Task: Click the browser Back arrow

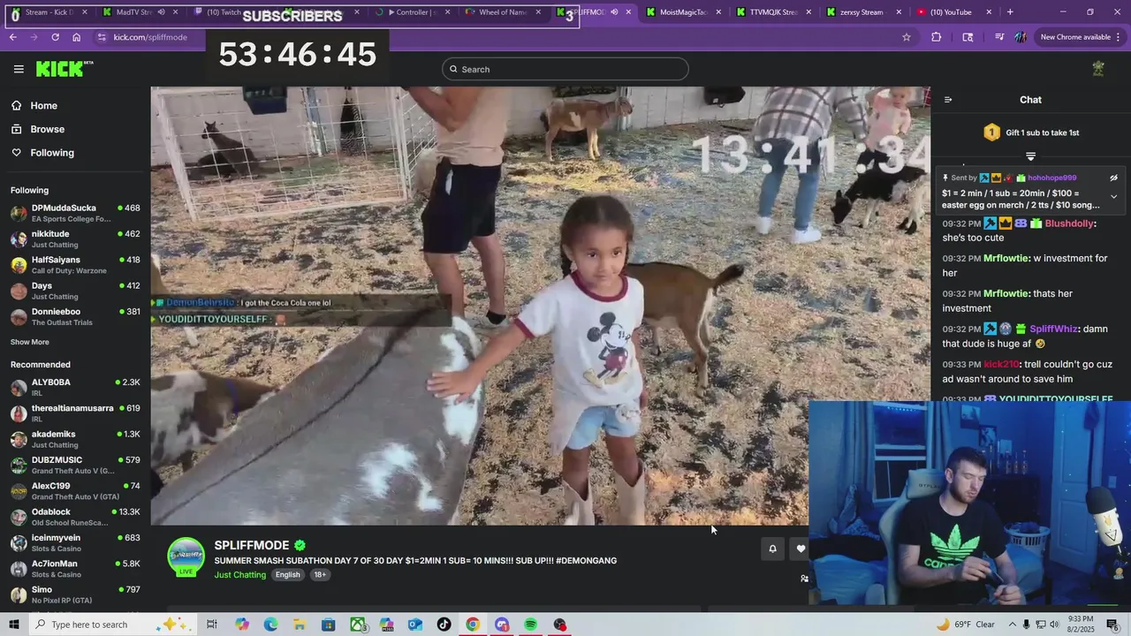Action: 12,37
